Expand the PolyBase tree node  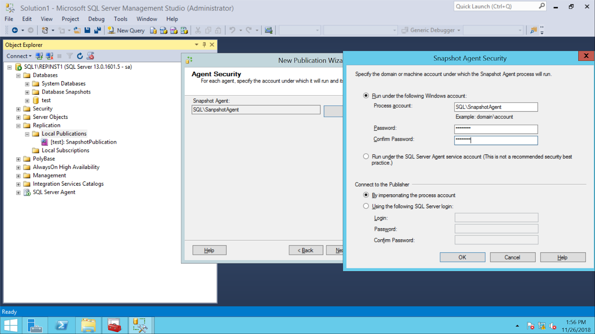(18, 159)
